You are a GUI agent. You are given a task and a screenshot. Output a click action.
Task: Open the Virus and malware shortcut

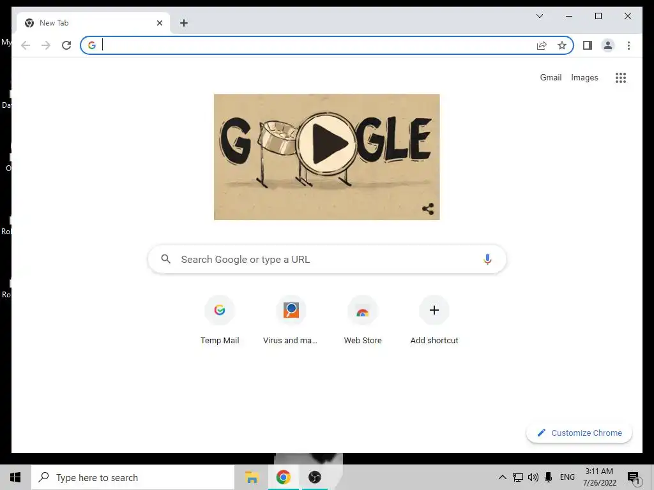tap(291, 320)
